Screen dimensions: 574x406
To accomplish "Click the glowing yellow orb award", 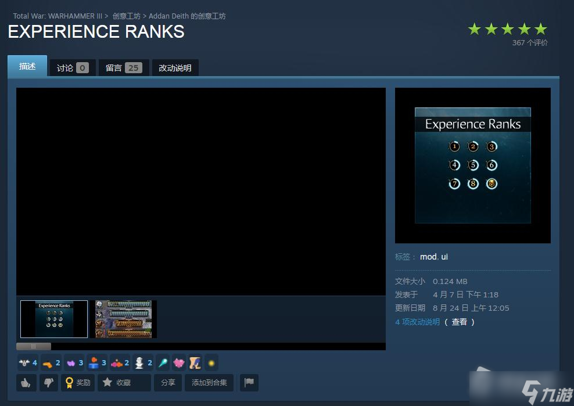I will pos(211,363).
